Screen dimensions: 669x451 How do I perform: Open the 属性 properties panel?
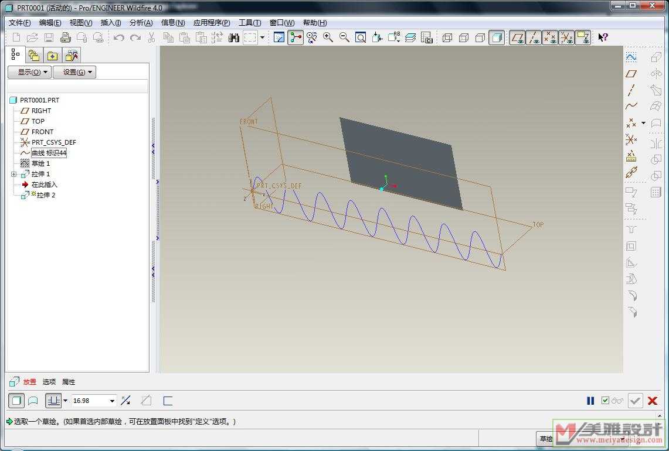(x=68, y=382)
